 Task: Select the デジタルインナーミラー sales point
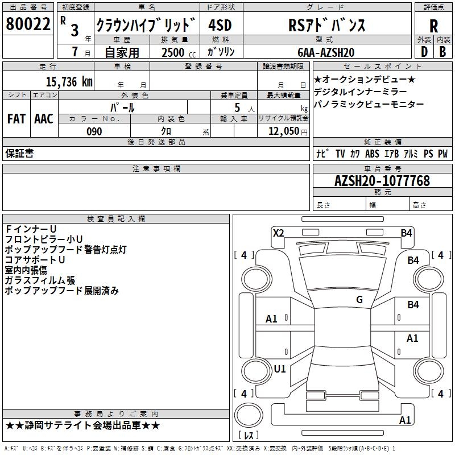tap(361, 92)
